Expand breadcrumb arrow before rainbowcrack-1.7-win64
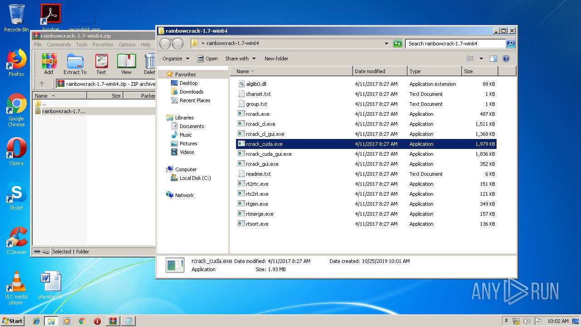This screenshot has width=581, height=327. pos(203,44)
